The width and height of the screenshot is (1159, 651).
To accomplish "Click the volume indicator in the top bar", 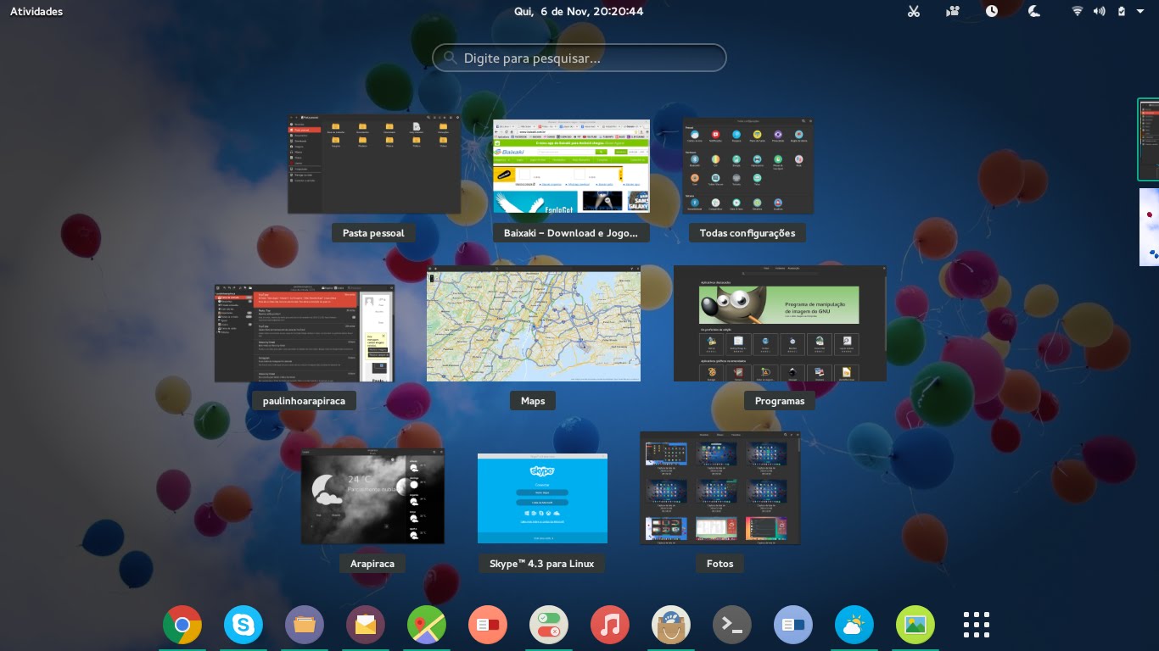I will tap(1100, 11).
